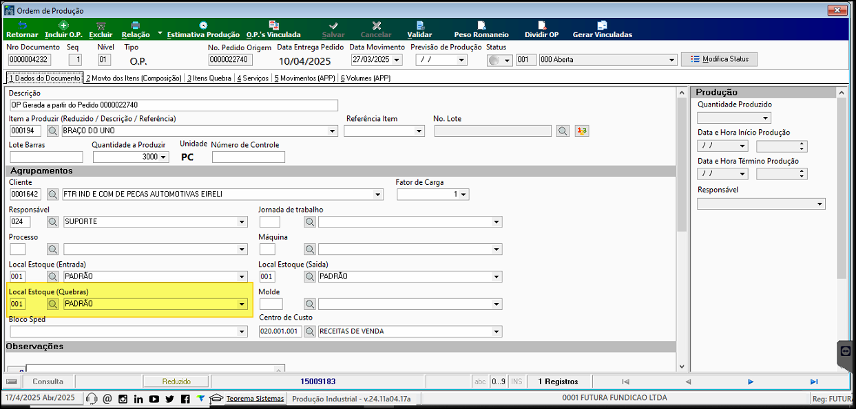Click the Descrição text field
The height and width of the screenshot is (409, 856).
click(x=174, y=105)
